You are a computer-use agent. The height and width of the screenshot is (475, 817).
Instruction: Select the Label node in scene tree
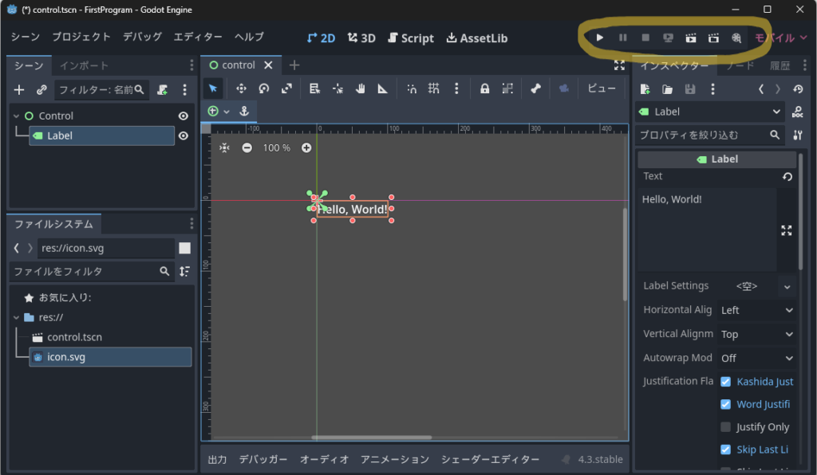tap(101, 135)
